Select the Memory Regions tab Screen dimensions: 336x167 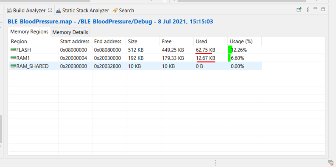[x=29, y=31]
